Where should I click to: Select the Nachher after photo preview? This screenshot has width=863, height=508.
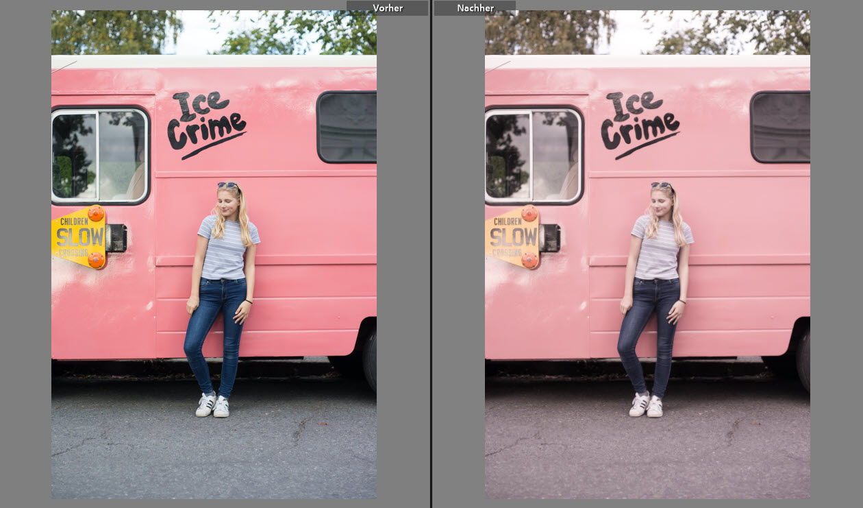click(x=647, y=254)
